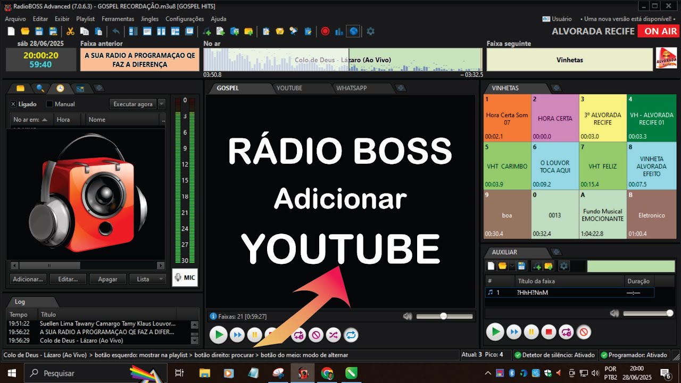Mute AUXILIAR player speaker icon
Viewport: 681px width, 383px height.
click(x=614, y=313)
